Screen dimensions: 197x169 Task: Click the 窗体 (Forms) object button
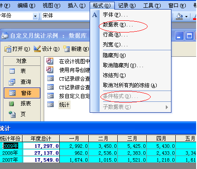pyautogui.click(x=22, y=93)
